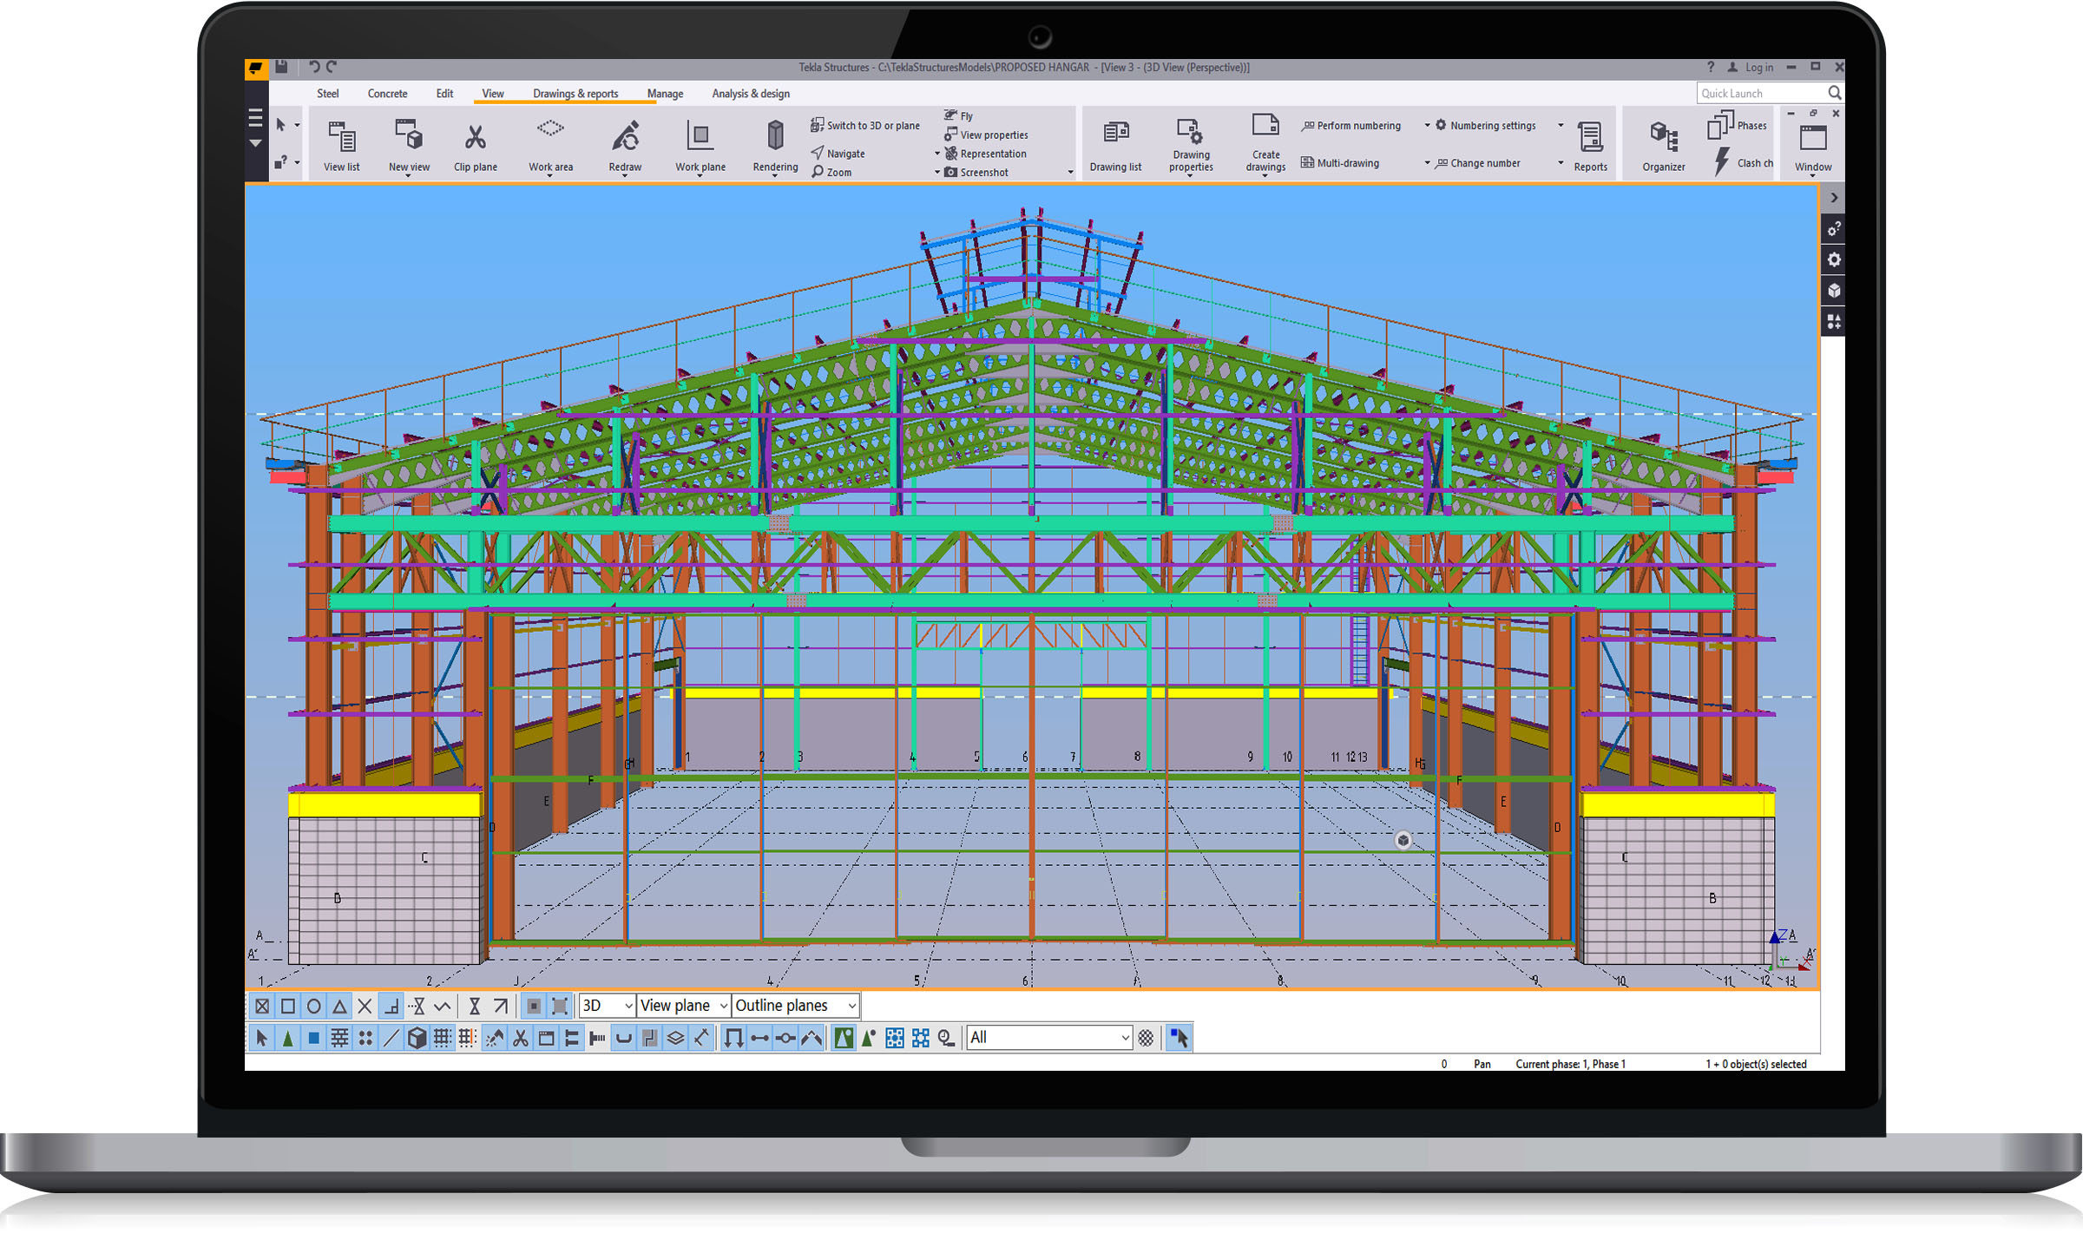Click the Work plane button
2083x1253 pixels.
pos(700,145)
